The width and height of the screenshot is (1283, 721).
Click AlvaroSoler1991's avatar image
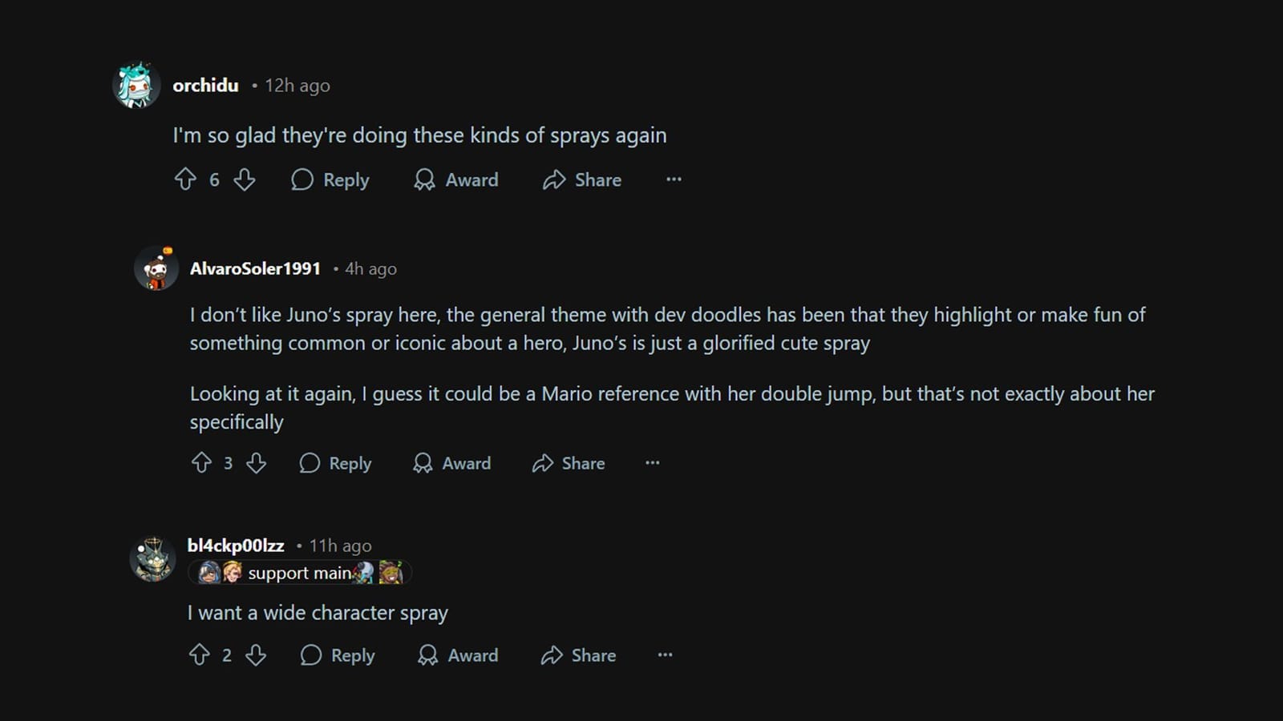coord(156,268)
